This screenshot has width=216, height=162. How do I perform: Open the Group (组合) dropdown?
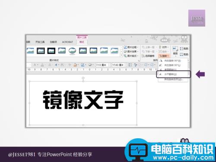[164, 51]
